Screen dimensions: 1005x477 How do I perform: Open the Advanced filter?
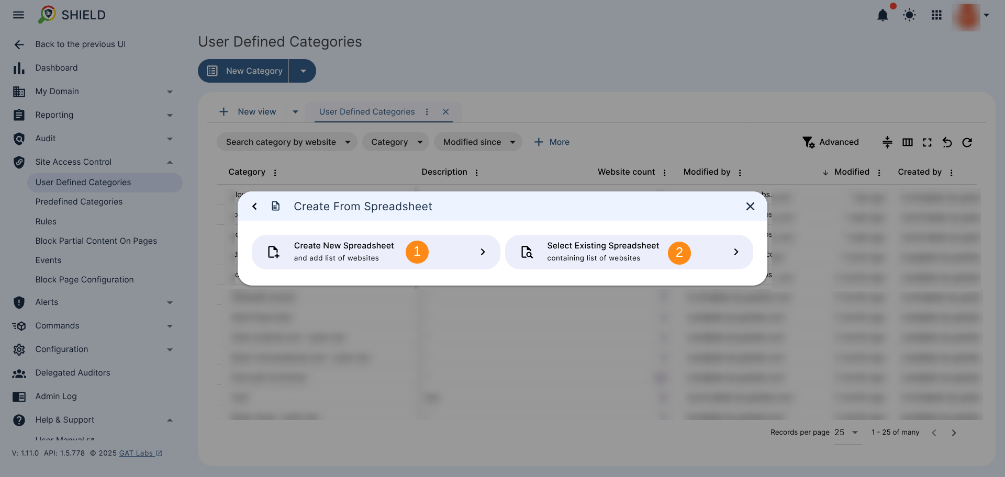[x=831, y=142]
